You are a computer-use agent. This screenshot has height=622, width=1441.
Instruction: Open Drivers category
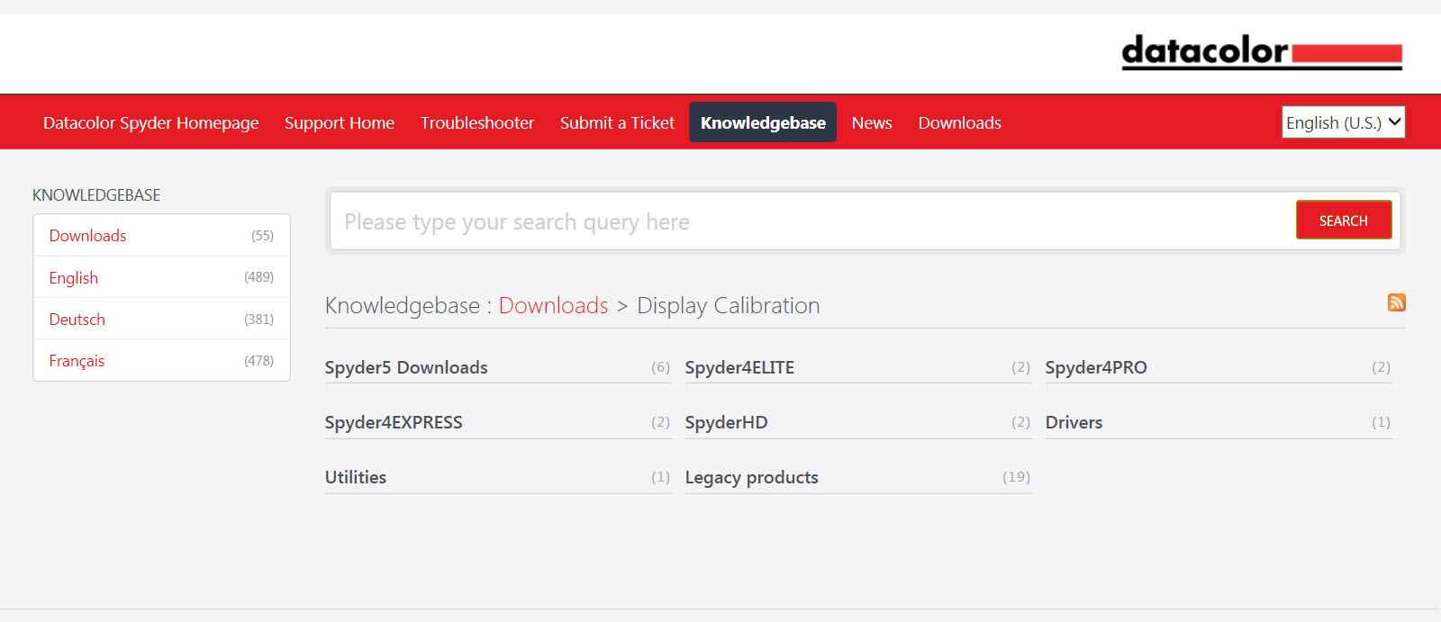[x=1074, y=422]
